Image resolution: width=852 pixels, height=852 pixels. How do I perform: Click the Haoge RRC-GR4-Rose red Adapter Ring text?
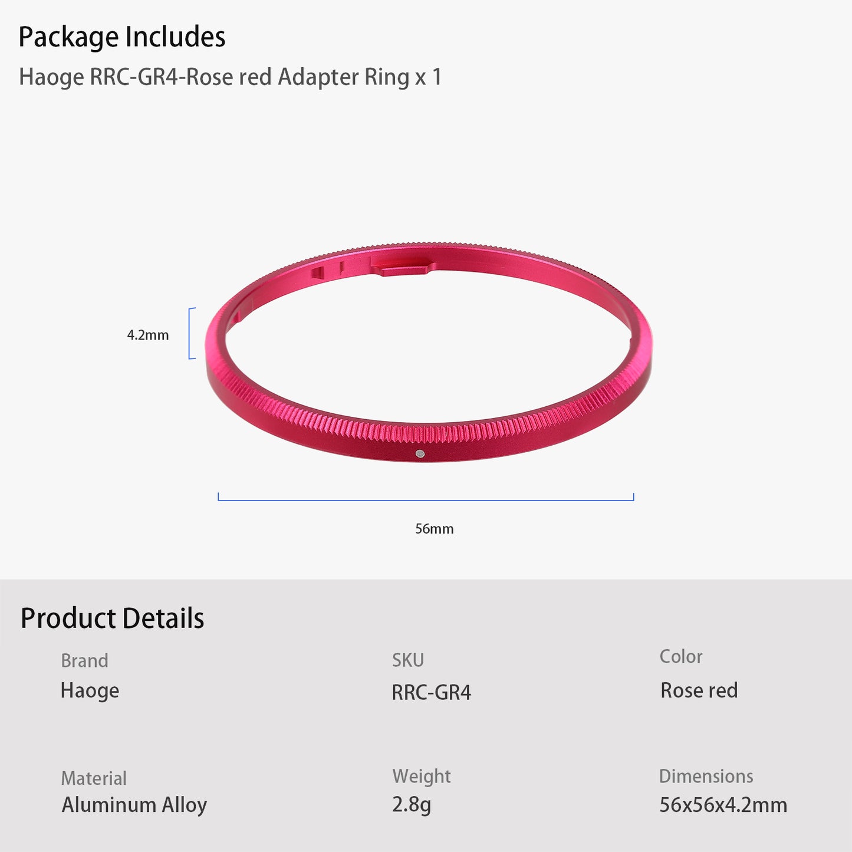point(230,77)
